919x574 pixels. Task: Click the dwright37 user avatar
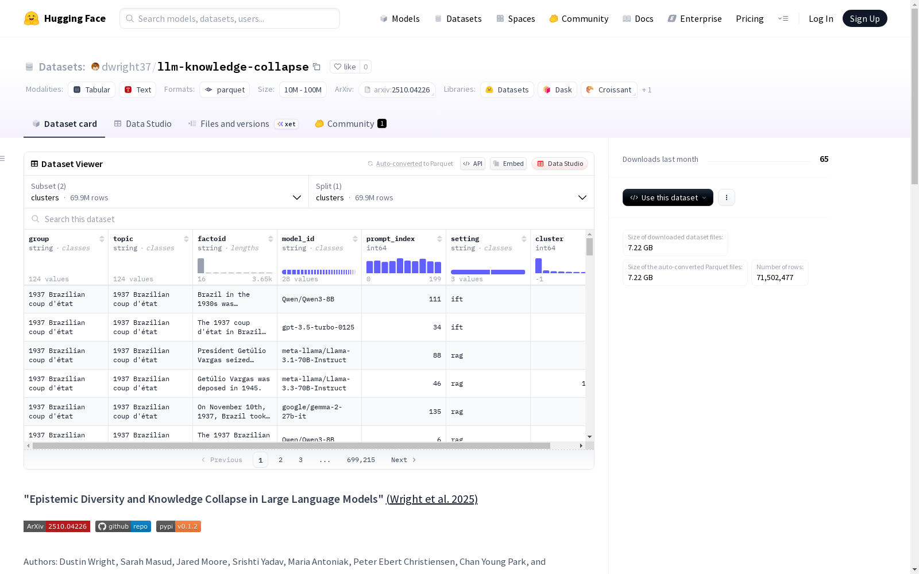point(95,67)
